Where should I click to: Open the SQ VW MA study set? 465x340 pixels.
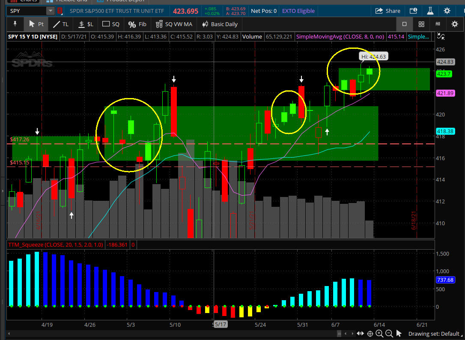pyautogui.click(x=174, y=24)
